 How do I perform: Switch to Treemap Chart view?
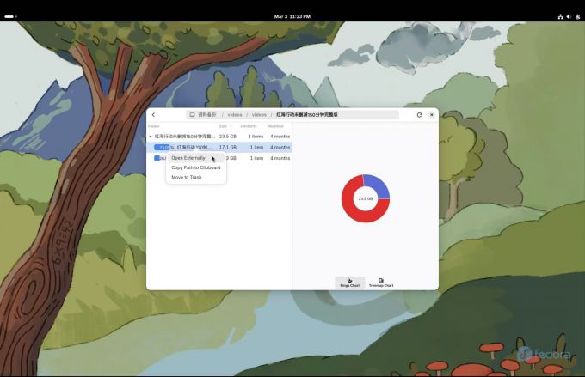point(381,282)
